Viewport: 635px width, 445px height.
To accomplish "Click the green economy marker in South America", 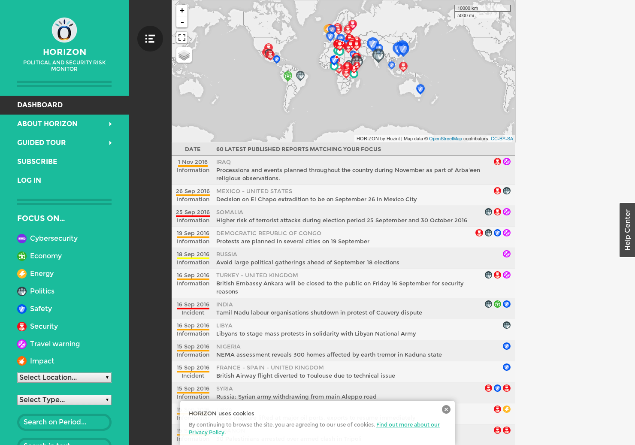I will coord(288,76).
